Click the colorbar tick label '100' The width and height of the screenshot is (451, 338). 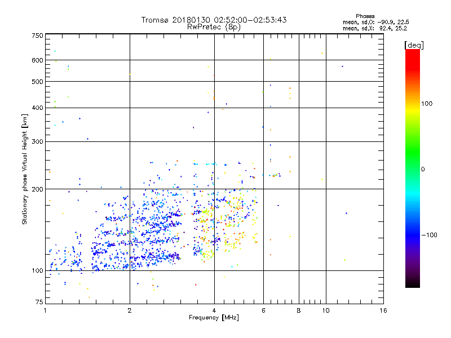coord(427,104)
